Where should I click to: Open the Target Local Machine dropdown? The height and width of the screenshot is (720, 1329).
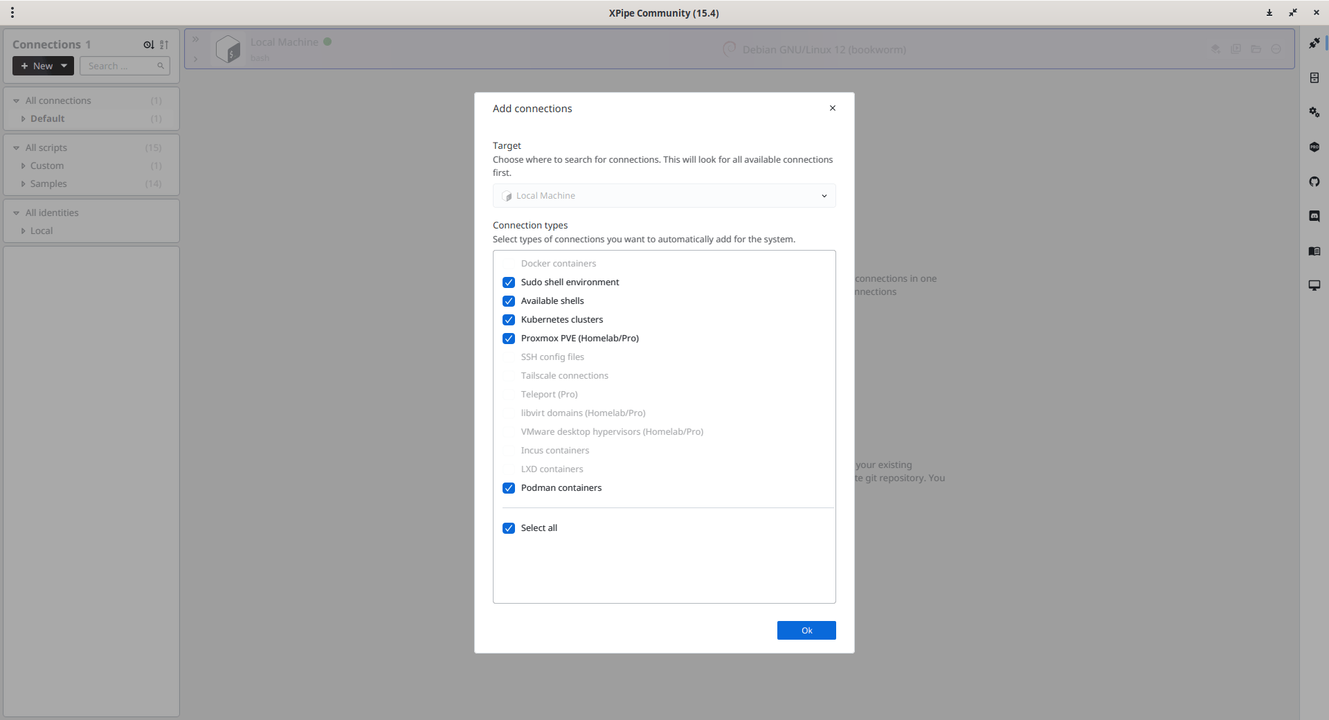(664, 196)
